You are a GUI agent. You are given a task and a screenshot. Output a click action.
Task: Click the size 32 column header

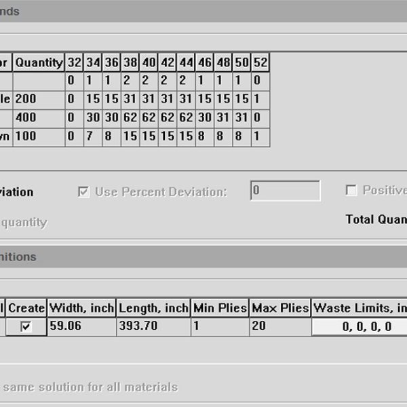tap(75, 62)
